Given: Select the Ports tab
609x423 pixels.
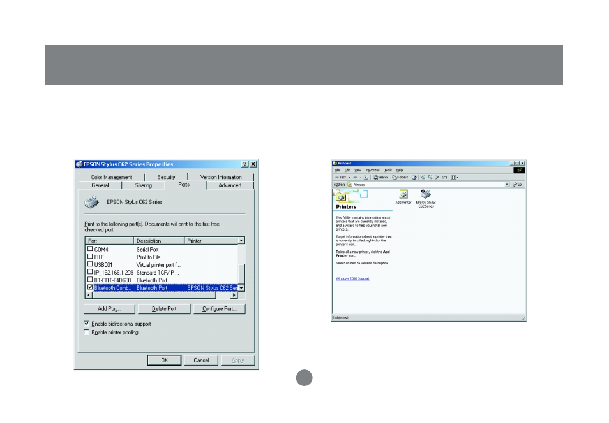Looking at the screenshot, I should pyautogui.click(x=184, y=185).
